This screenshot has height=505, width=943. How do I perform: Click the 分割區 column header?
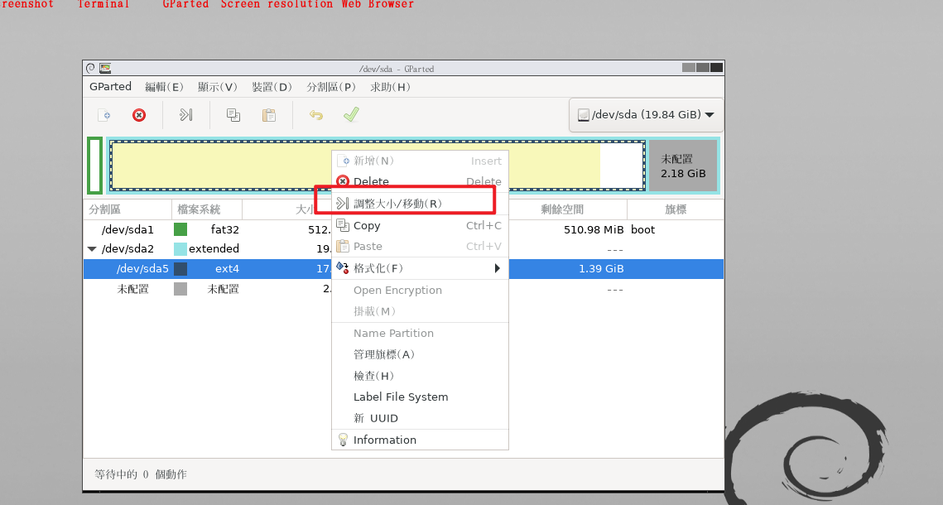(127, 209)
